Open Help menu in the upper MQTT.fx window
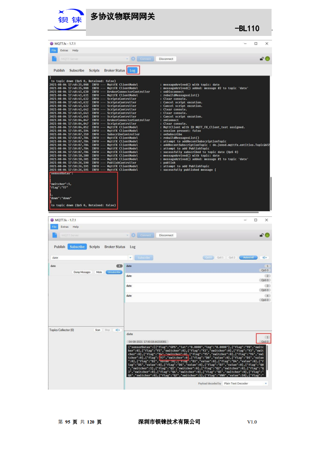 pos(75,50)
